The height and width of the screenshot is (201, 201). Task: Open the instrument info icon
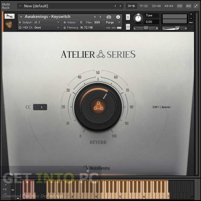tap(118, 17)
